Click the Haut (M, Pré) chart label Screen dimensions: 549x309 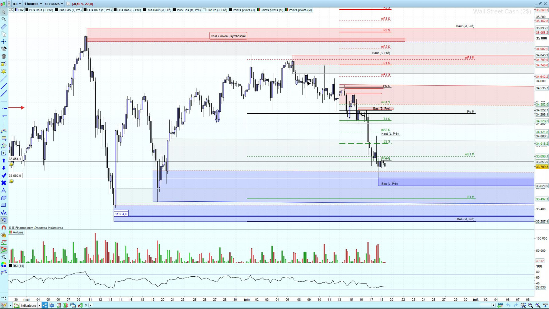[x=465, y=26]
